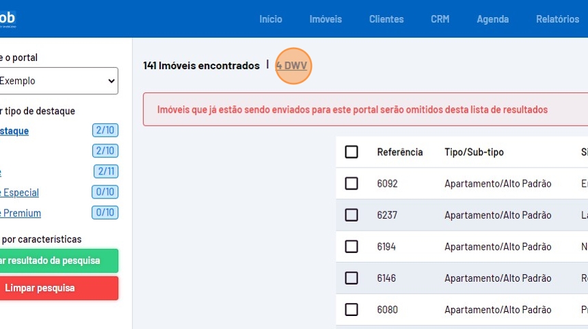The height and width of the screenshot is (329, 588).
Task: Sort by the Referência column header
Action: pos(400,152)
